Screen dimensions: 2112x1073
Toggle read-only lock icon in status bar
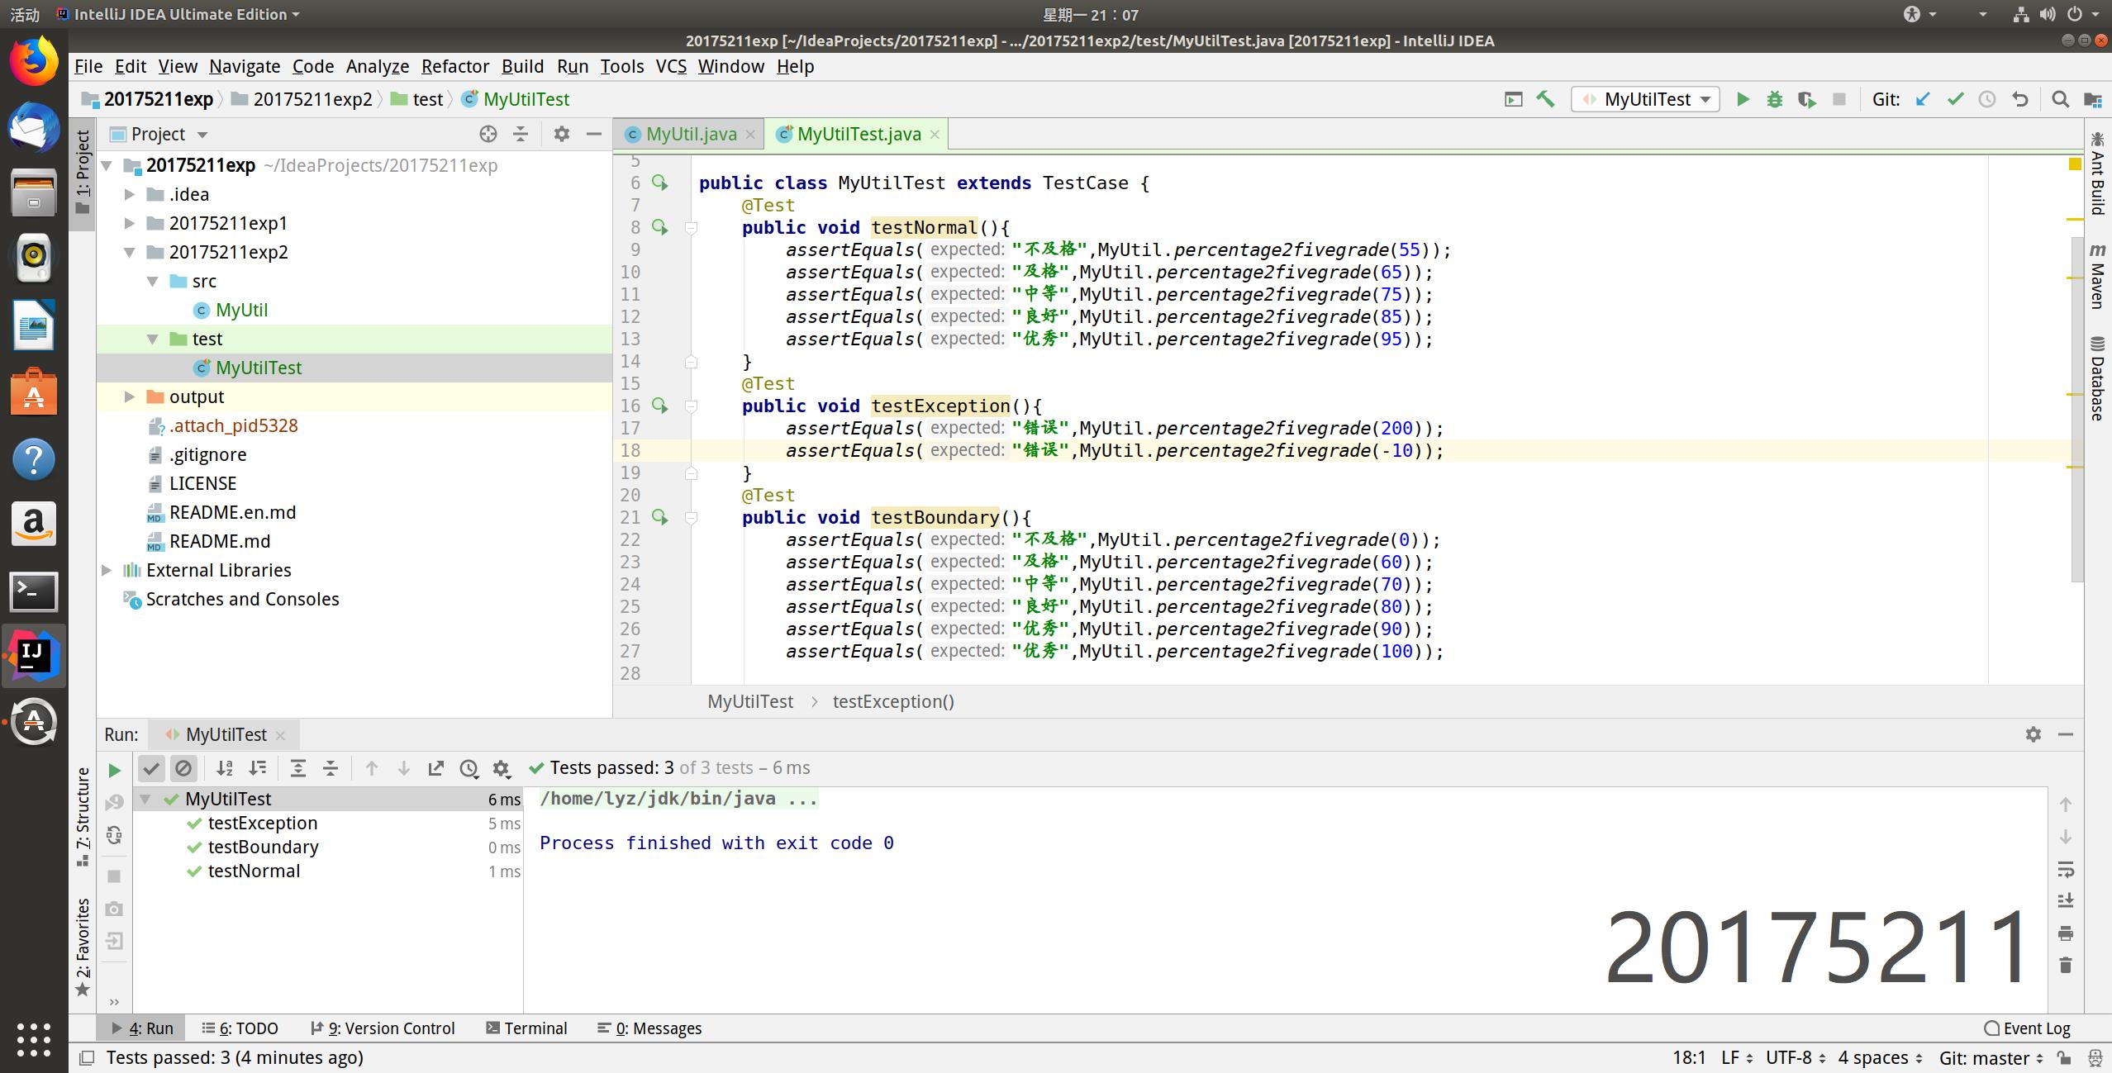[x=2063, y=1058]
